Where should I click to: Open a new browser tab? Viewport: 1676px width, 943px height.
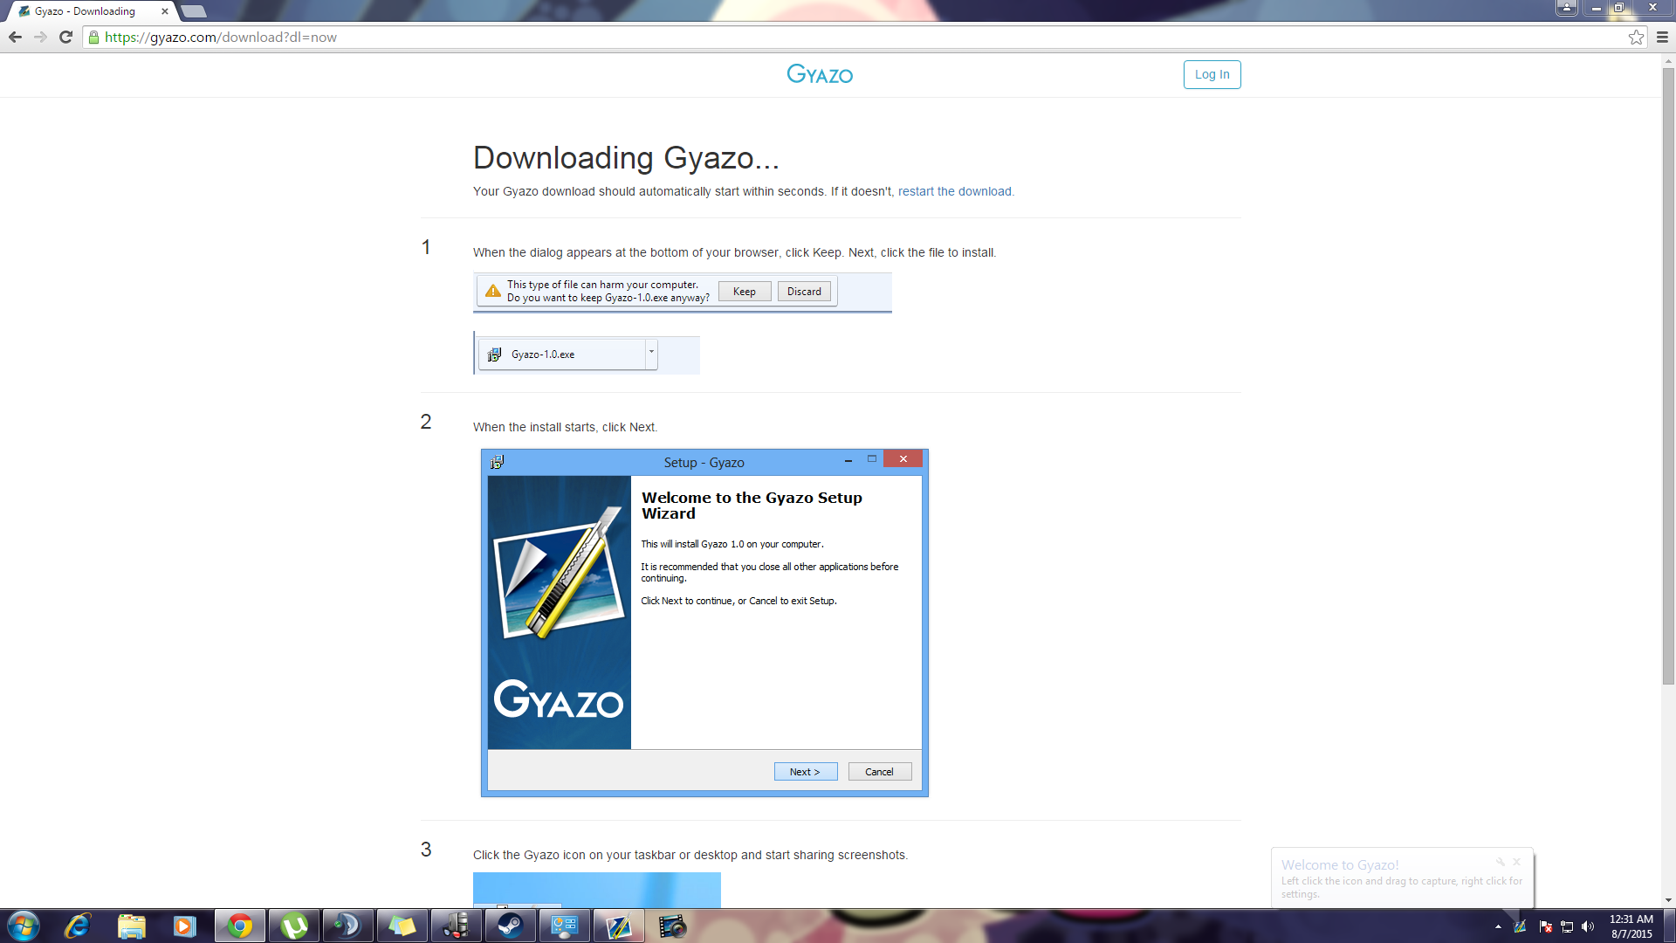(194, 11)
